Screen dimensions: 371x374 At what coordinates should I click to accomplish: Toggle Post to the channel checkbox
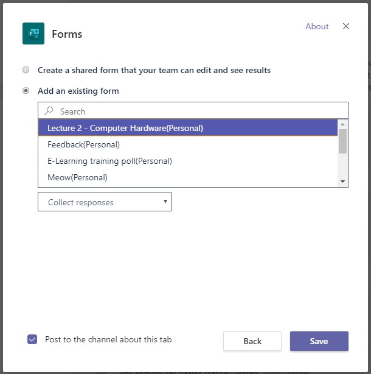[x=33, y=340]
